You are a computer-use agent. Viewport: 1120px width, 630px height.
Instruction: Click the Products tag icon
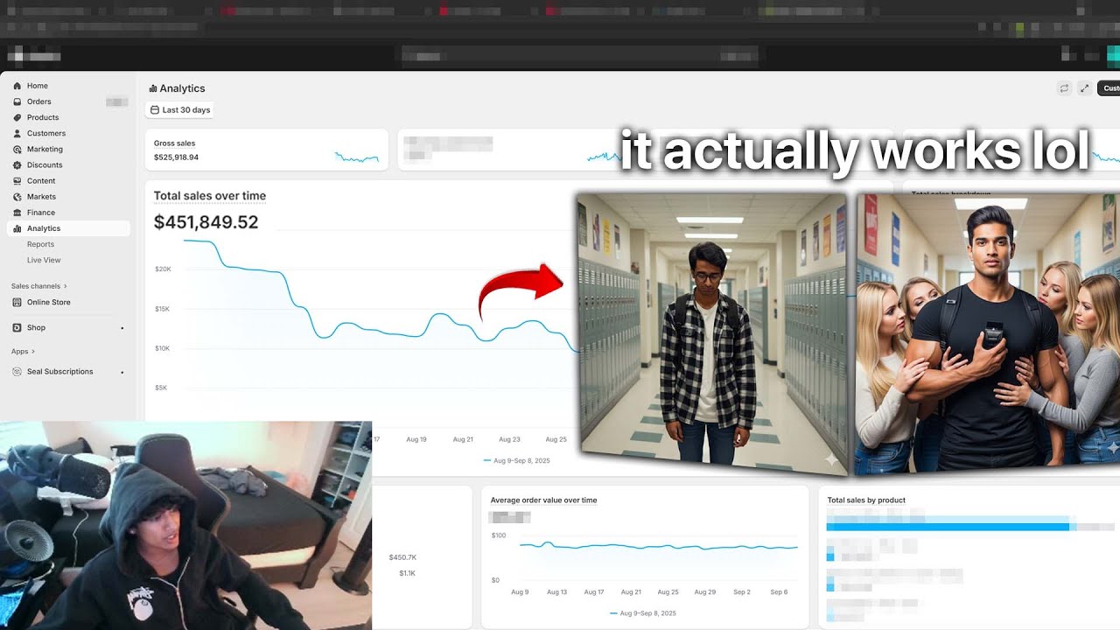tap(17, 117)
